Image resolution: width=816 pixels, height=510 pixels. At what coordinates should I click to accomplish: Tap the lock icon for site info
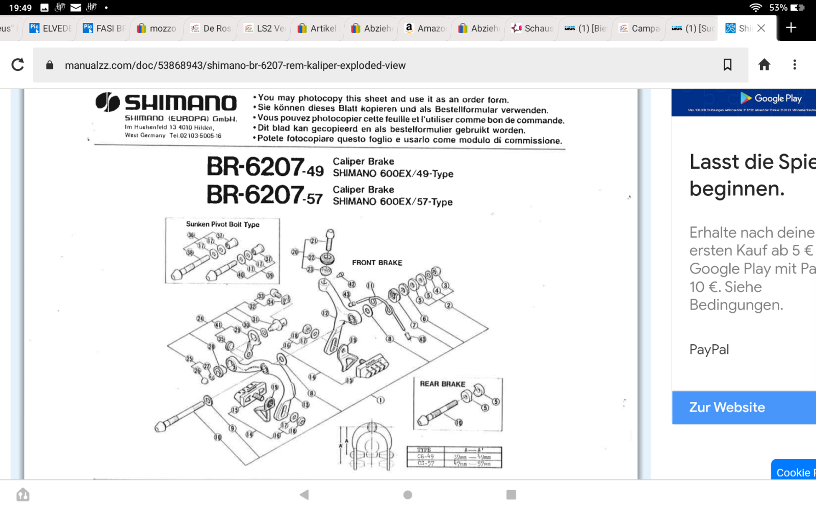[x=49, y=65]
